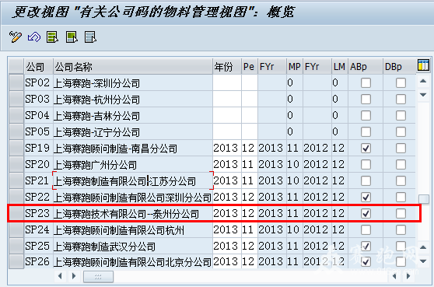Click horizontal scroll left arrow at bottom left
The width and height of the screenshot is (434, 287).
coord(60,276)
